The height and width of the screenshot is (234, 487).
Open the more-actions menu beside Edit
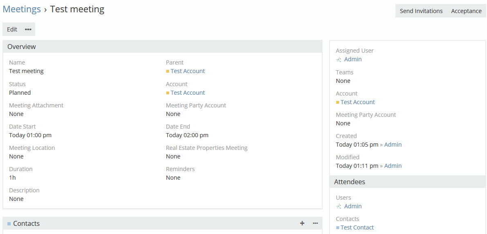pos(28,29)
